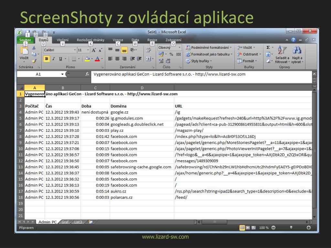Align cell text right
Viewport: 331px width, 248px height.
click(x=124, y=59)
